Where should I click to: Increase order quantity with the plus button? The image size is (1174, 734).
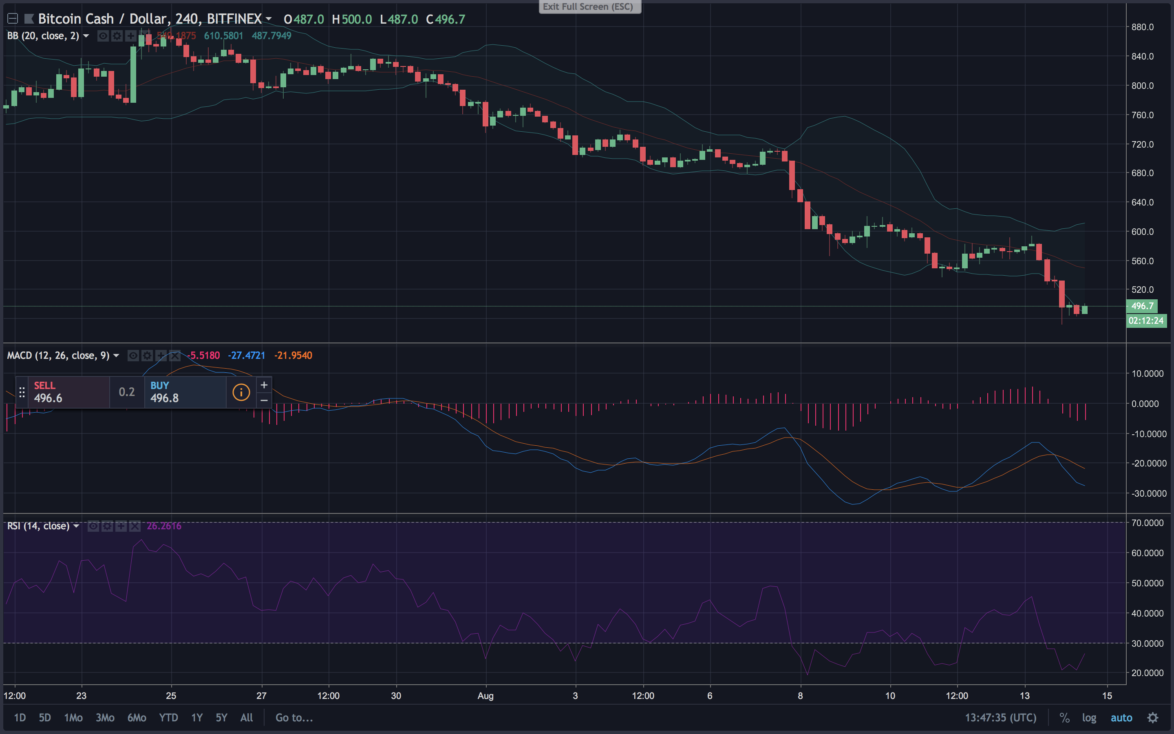tap(264, 385)
